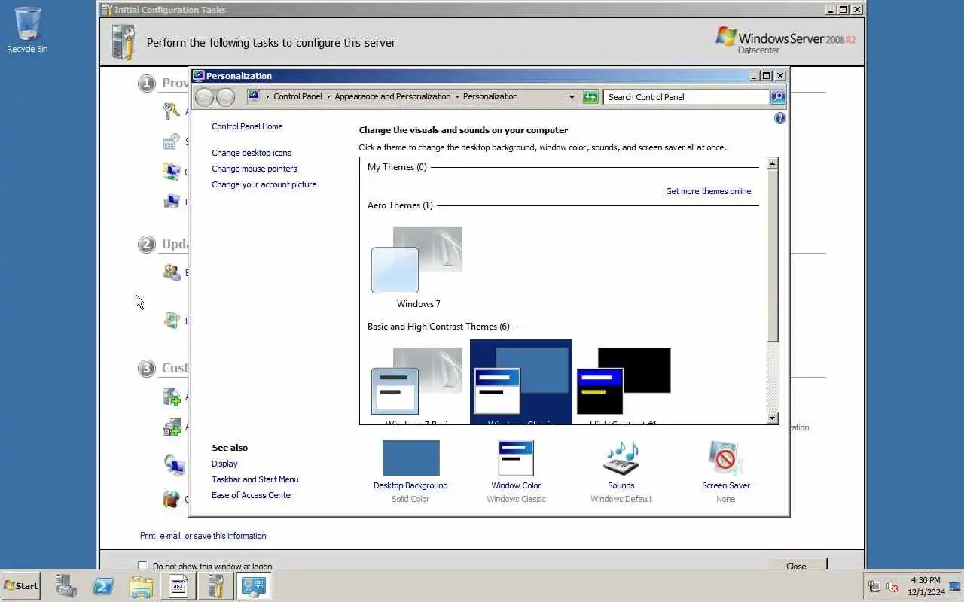Click the firewall icon under section 3
964x602 pixels.
pos(172,498)
